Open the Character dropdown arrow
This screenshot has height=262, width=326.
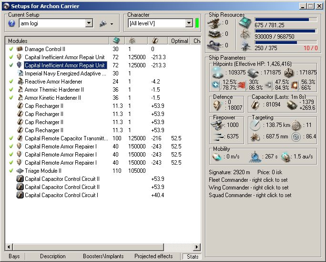189,23
